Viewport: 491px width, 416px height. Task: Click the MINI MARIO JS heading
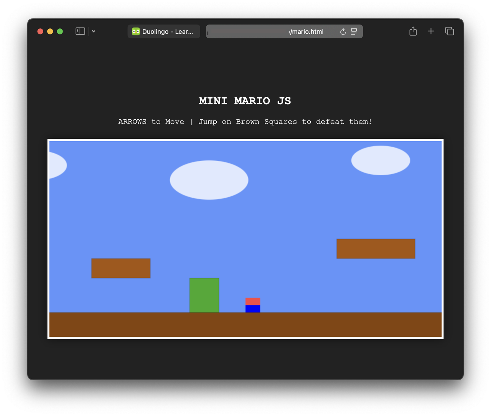click(x=245, y=101)
